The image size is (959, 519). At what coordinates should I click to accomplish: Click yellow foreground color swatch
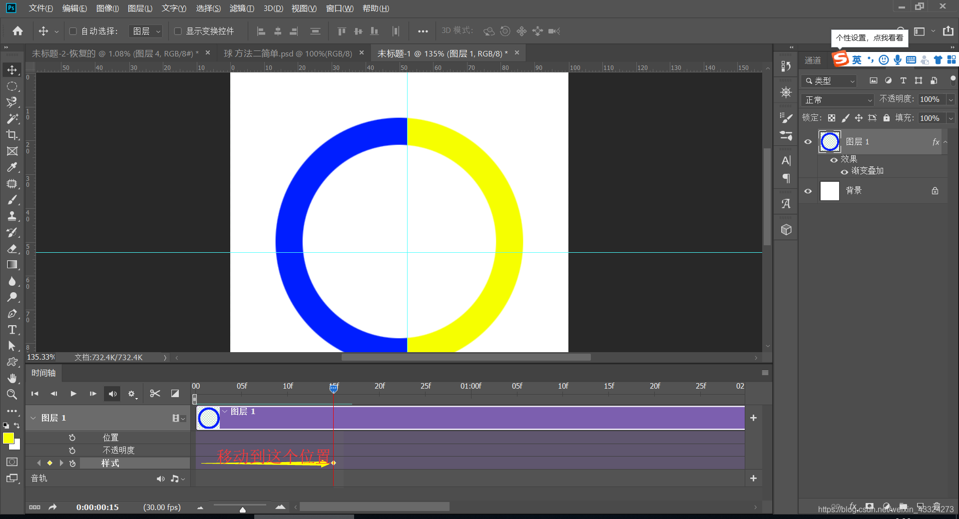8,438
